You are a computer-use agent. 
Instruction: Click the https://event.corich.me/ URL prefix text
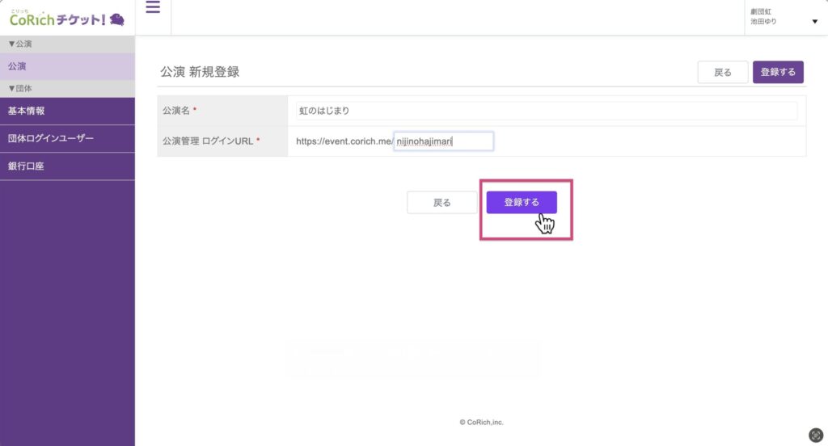coord(344,141)
